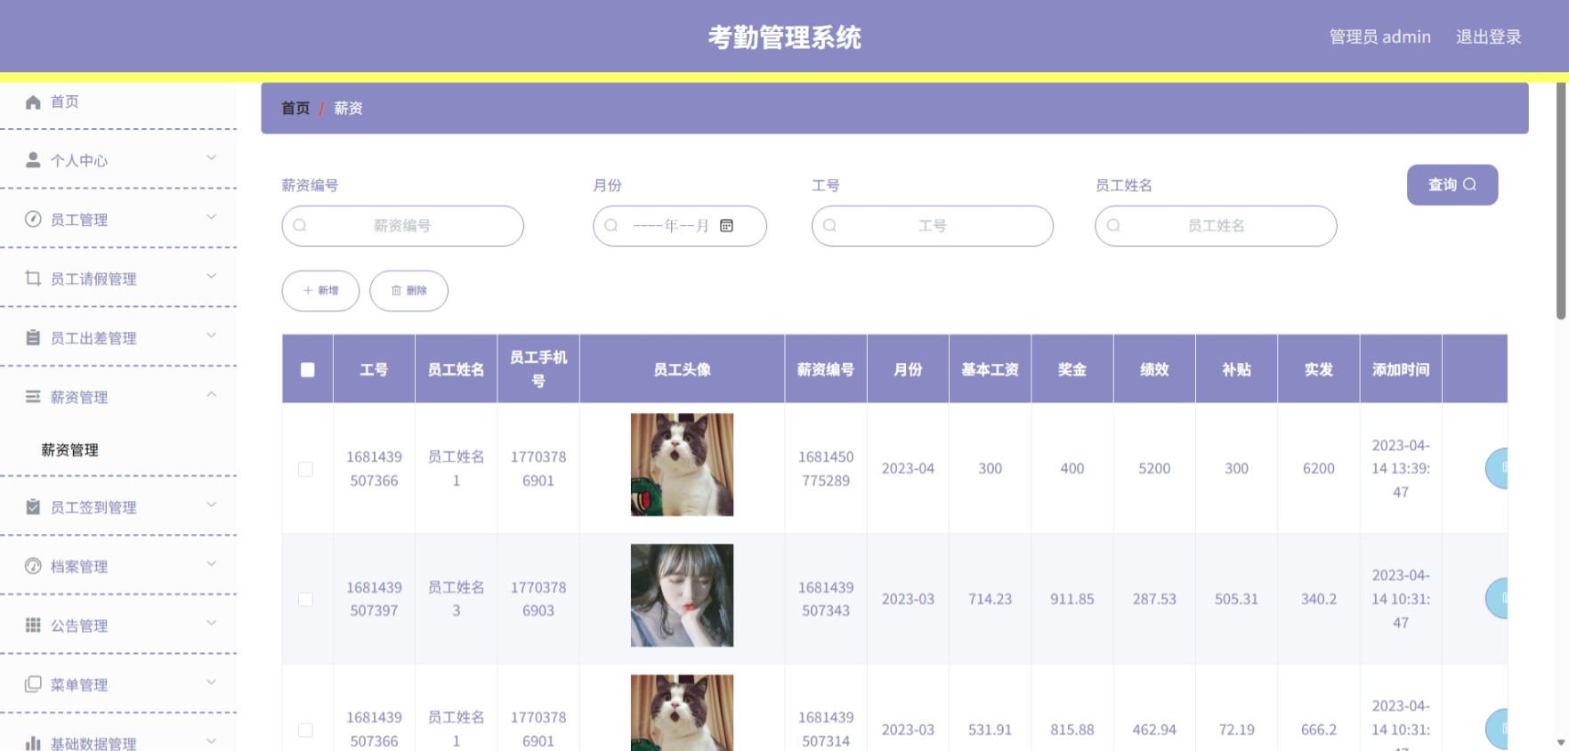Click the round blue action button for 340.2 row
The width and height of the screenshot is (1569, 751).
(1497, 599)
